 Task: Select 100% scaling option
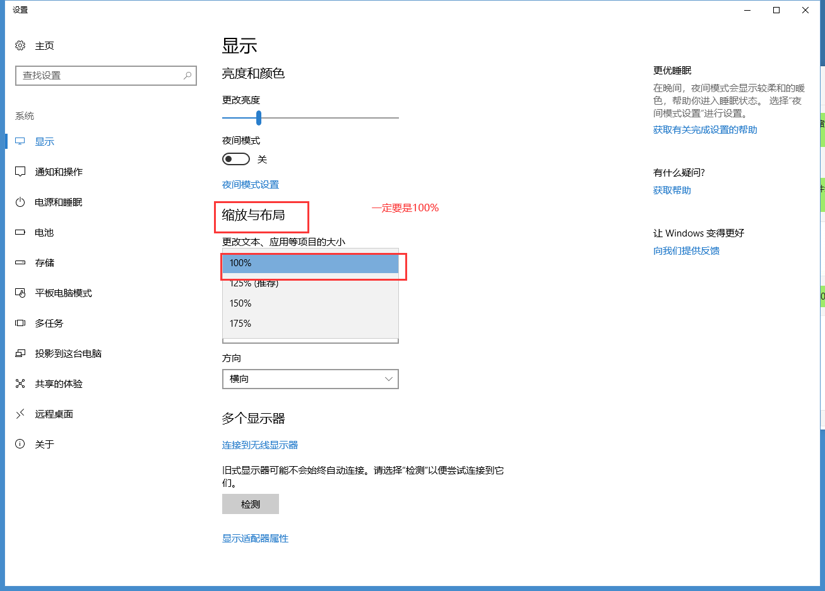[x=311, y=263]
